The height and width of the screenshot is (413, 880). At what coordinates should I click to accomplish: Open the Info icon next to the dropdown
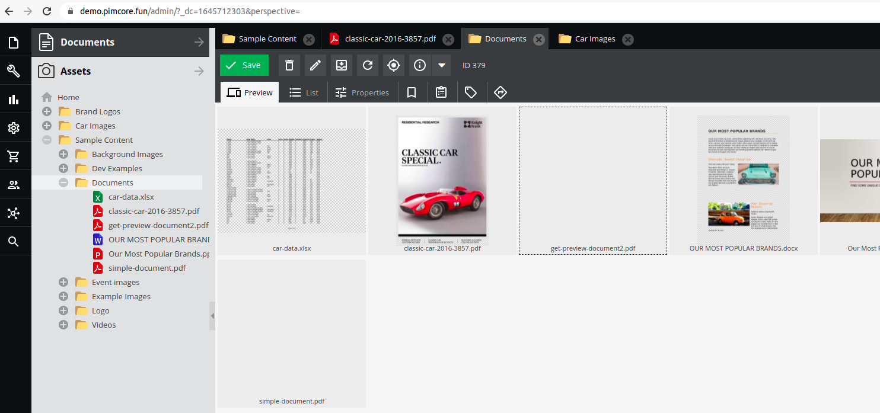tap(419, 65)
